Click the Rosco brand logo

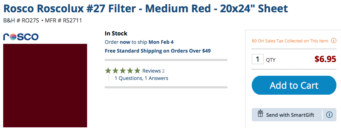21,37
